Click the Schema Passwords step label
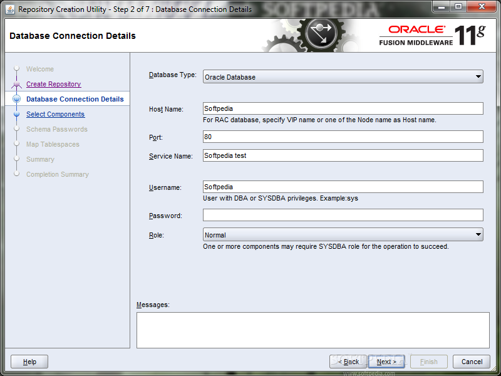The height and width of the screenshot is (376, 501). coord(57,129)
